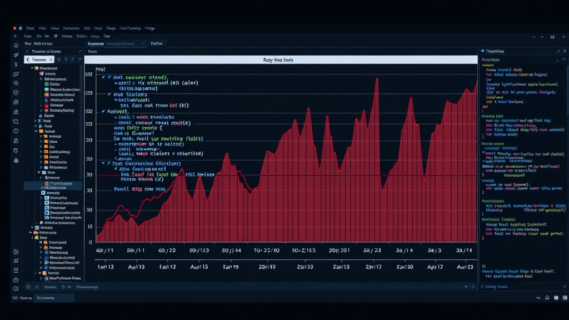Click the left icon of the pair below the chart's right edge
Image resolution: width=569 pixels, height=320 pixels.
click(466, 287)
